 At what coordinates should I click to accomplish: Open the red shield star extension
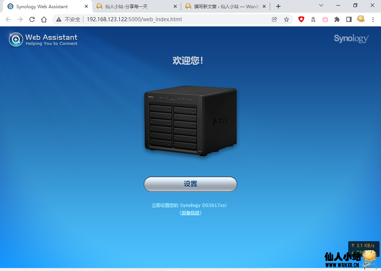[301, 19]
